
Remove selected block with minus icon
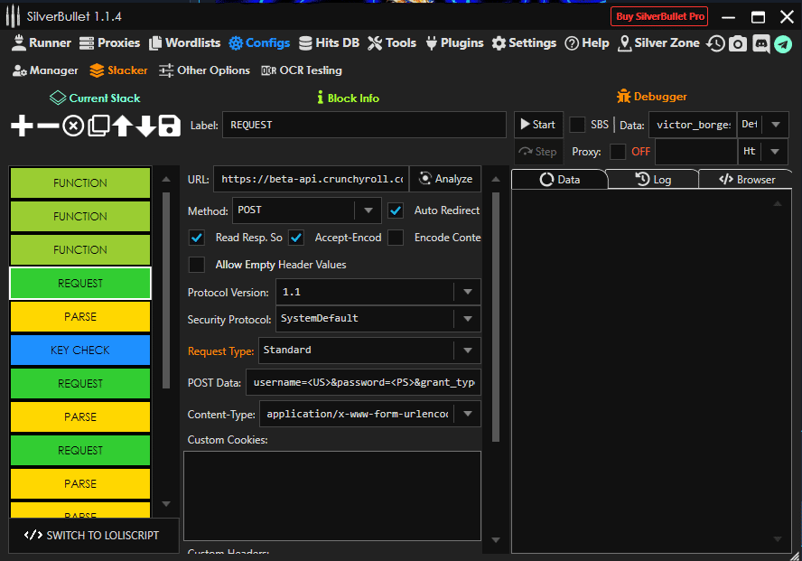[x=48, y=126]
